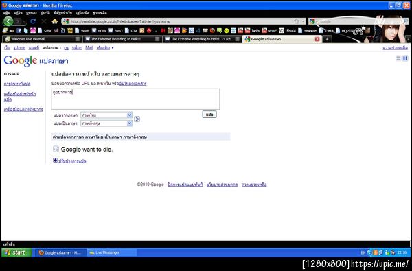Screen dimensions: 412x271
Task: Open the BWO bookmark
Action: (115, 31)
